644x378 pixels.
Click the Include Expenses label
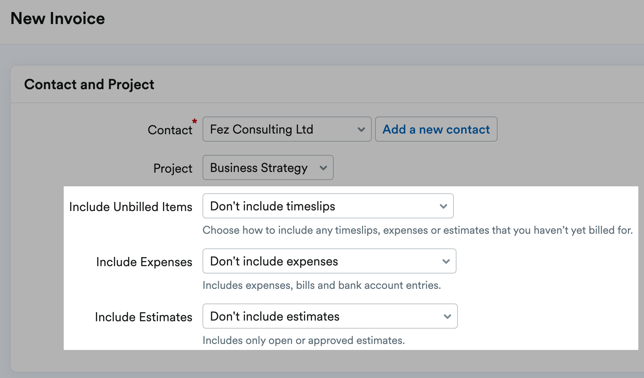(143, 262)
